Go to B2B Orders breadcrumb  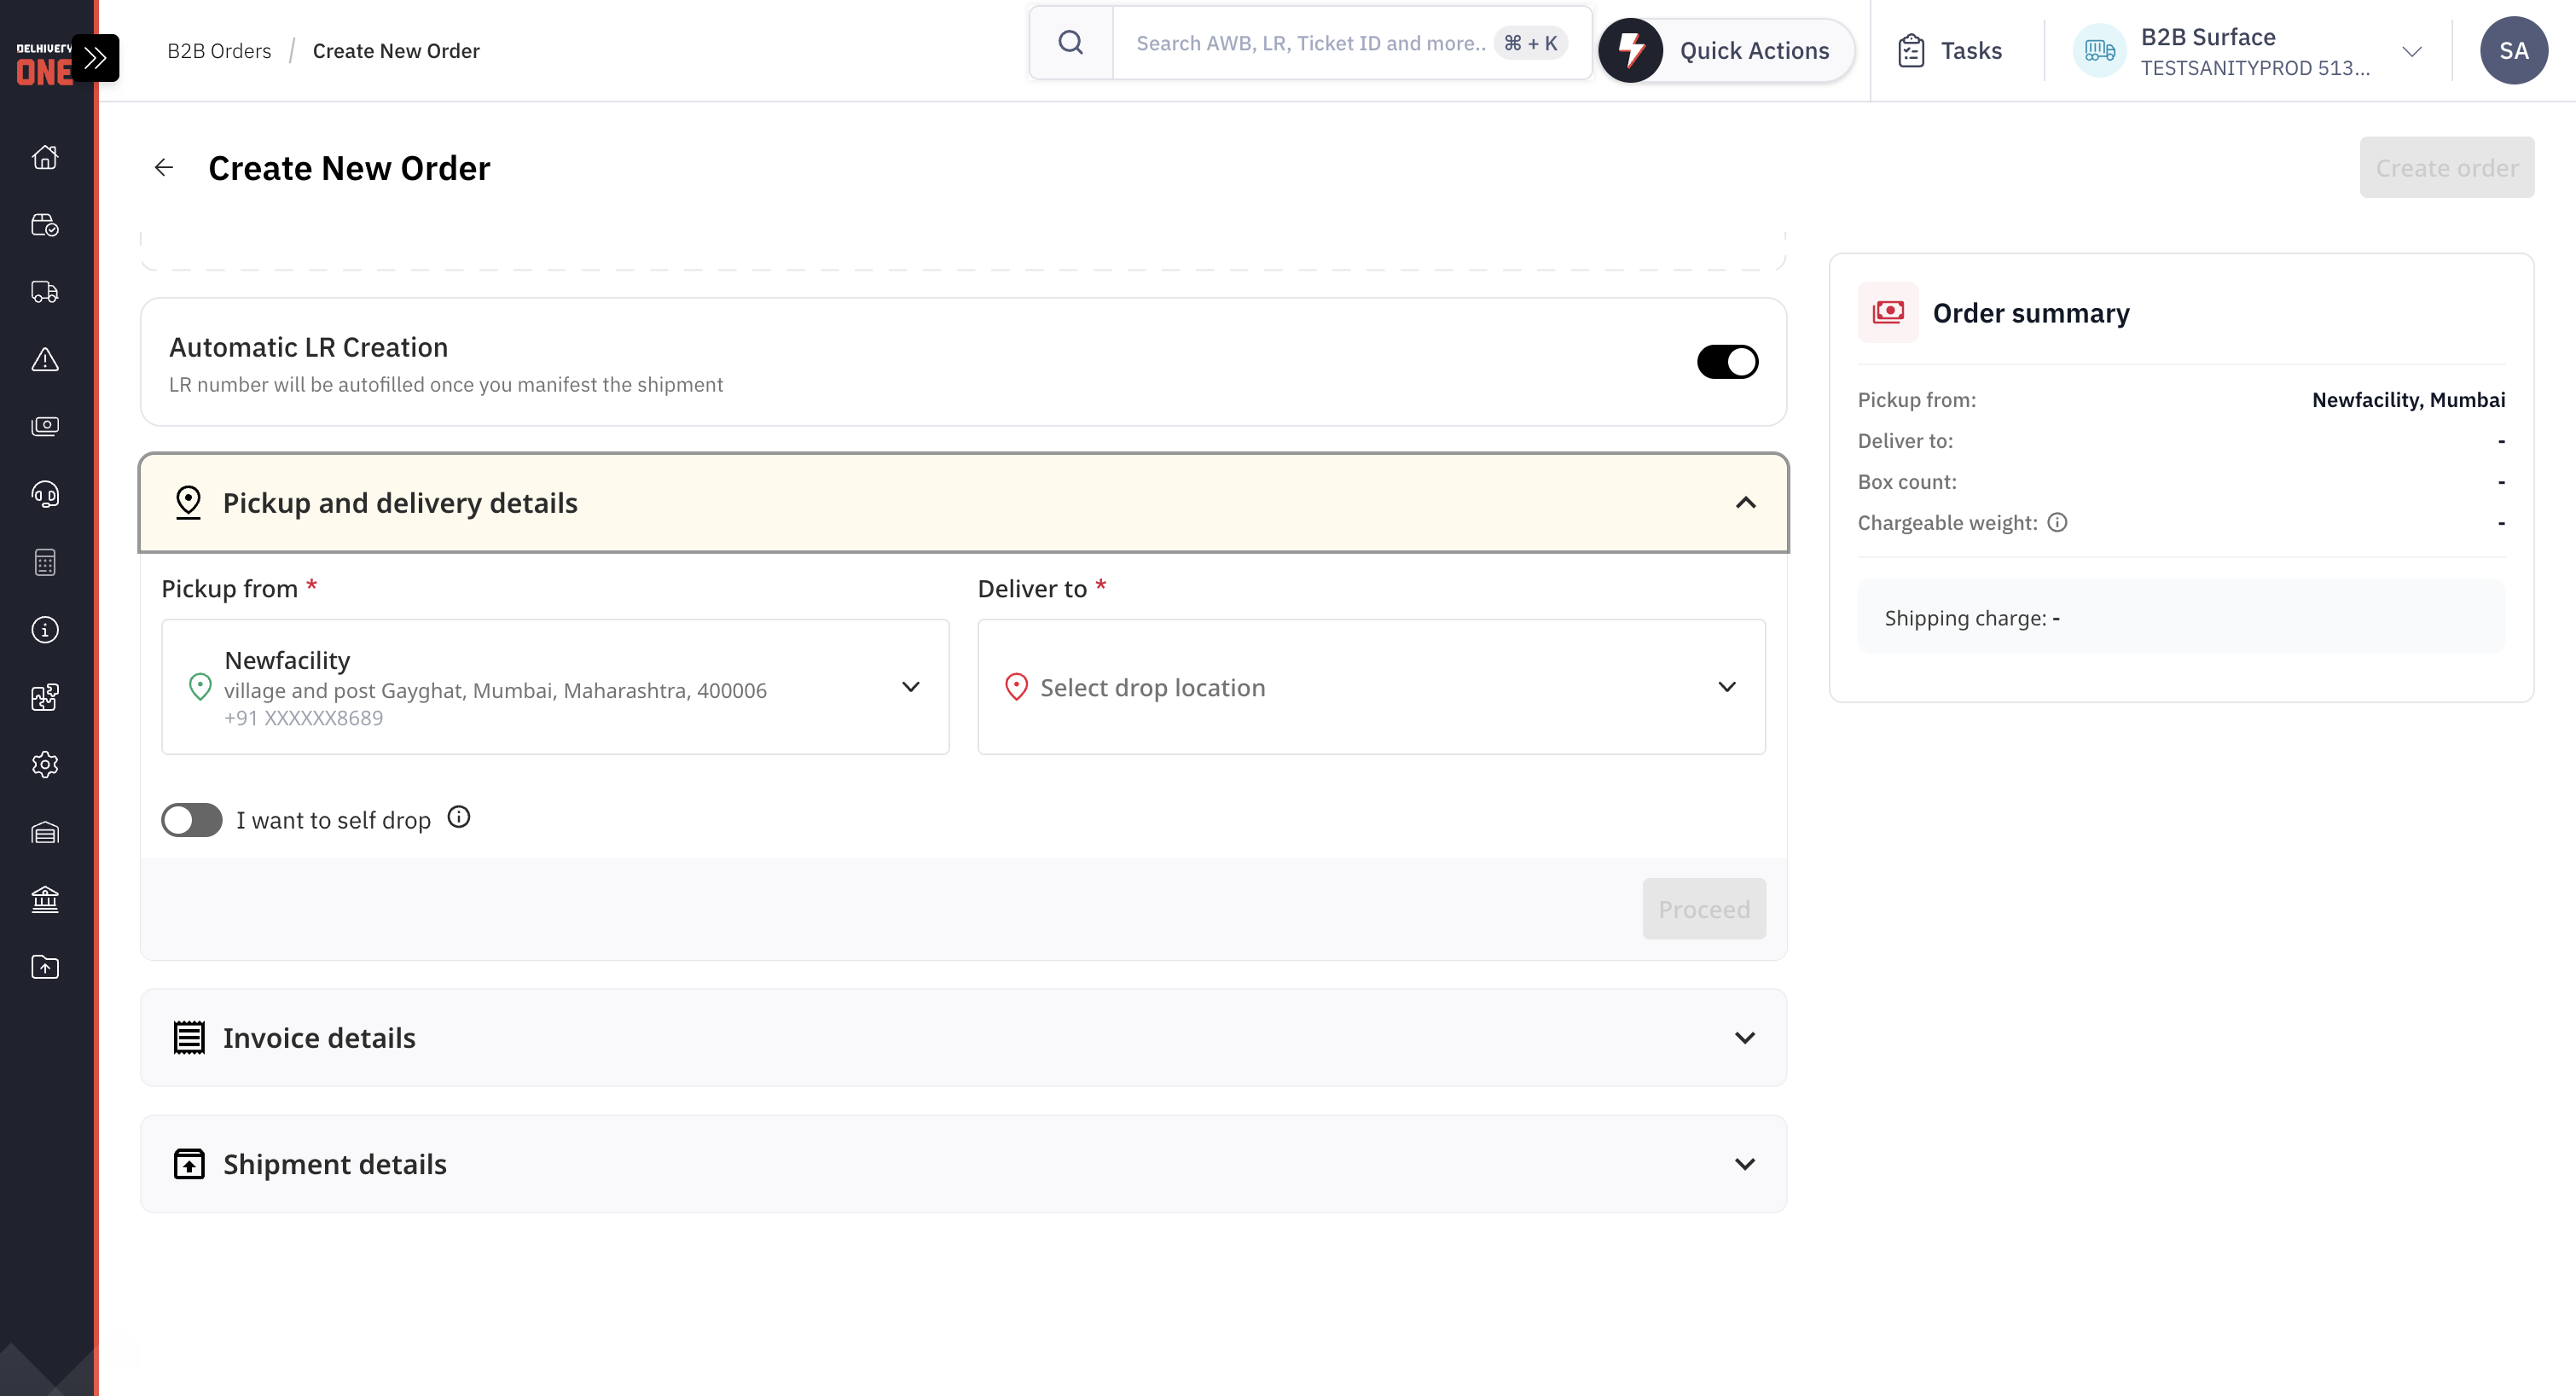click(219, 51)
